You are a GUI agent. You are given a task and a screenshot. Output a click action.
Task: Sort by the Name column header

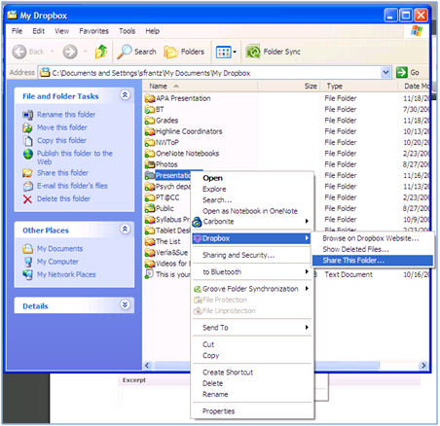pos(201,86)
